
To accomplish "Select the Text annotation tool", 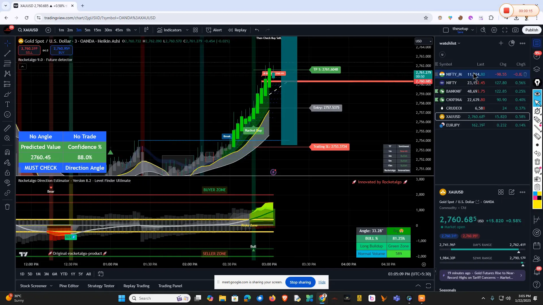I will pos(8,104).
